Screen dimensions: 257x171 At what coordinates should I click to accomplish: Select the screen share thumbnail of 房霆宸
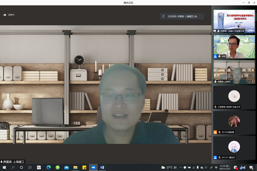[234, 21]
